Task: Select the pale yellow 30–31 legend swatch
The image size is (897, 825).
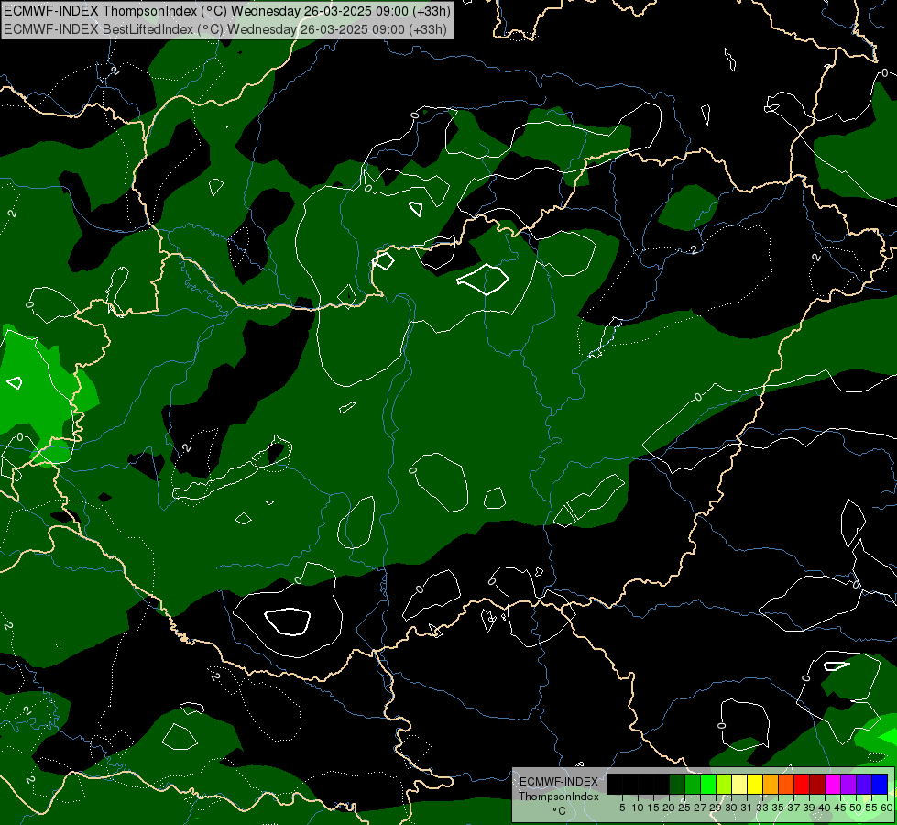Action: point(739,784)
